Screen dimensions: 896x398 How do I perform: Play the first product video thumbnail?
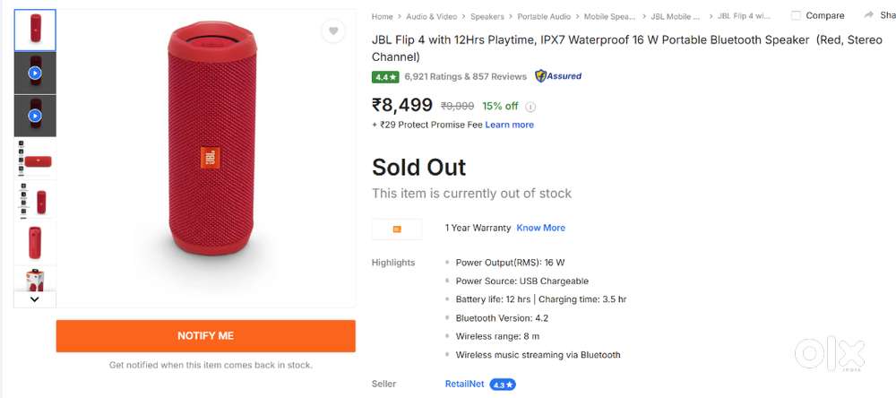click(35, 73)
